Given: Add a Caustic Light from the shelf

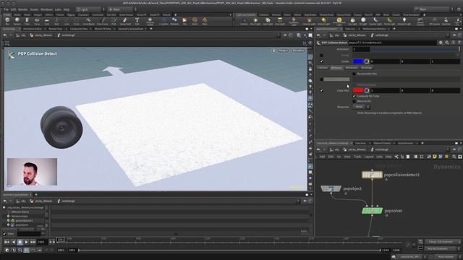Looking at the screenshot, I should point(375,21).
